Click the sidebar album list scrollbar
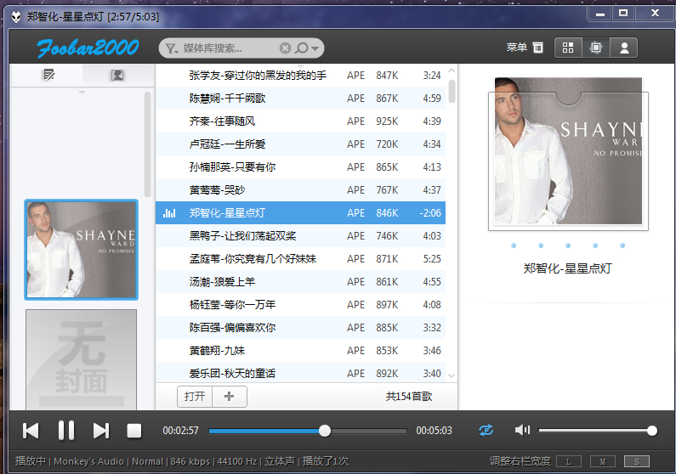This screenshot has width=676, height=474. point(147,144)
